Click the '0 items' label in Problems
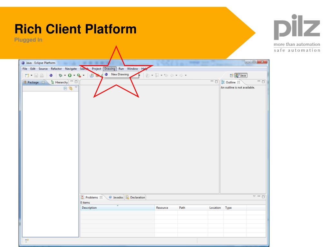 tap(85, 203)
